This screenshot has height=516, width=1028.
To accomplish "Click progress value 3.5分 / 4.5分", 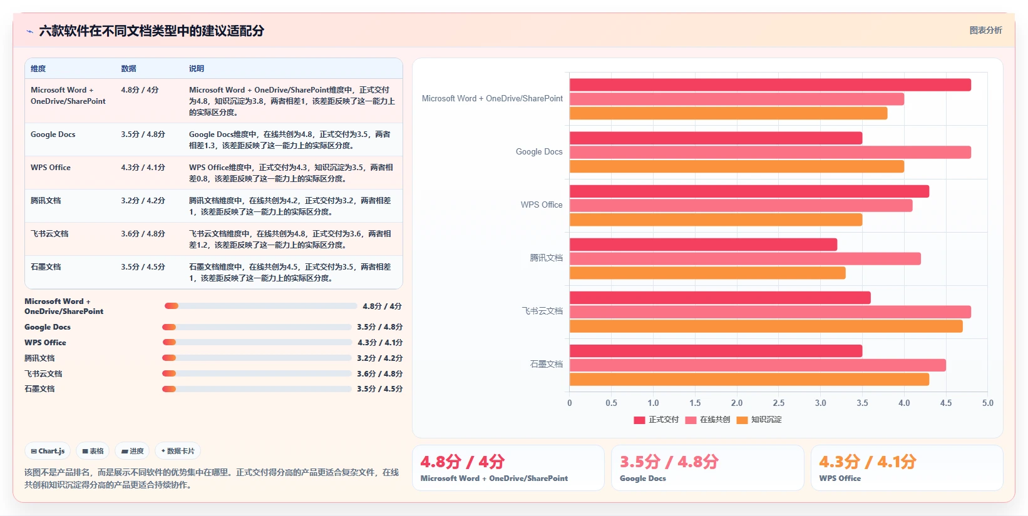I will [380, 389].
